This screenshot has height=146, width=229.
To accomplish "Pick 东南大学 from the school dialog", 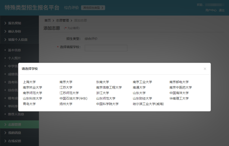I will click(x=103, y=82).
